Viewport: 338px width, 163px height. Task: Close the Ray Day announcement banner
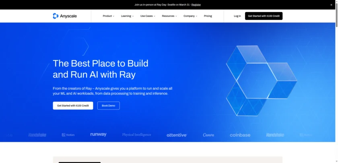click(331, 5)
